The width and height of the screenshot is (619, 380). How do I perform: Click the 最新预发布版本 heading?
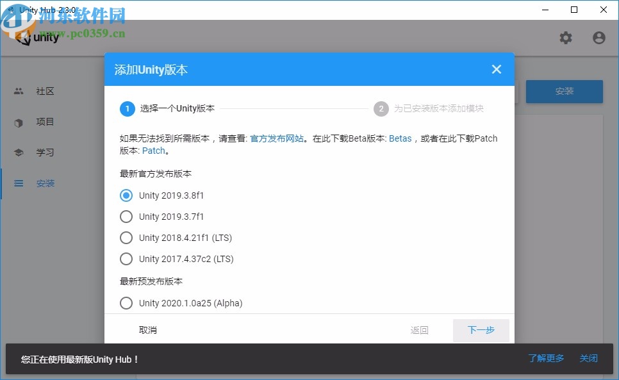(151, 281)
